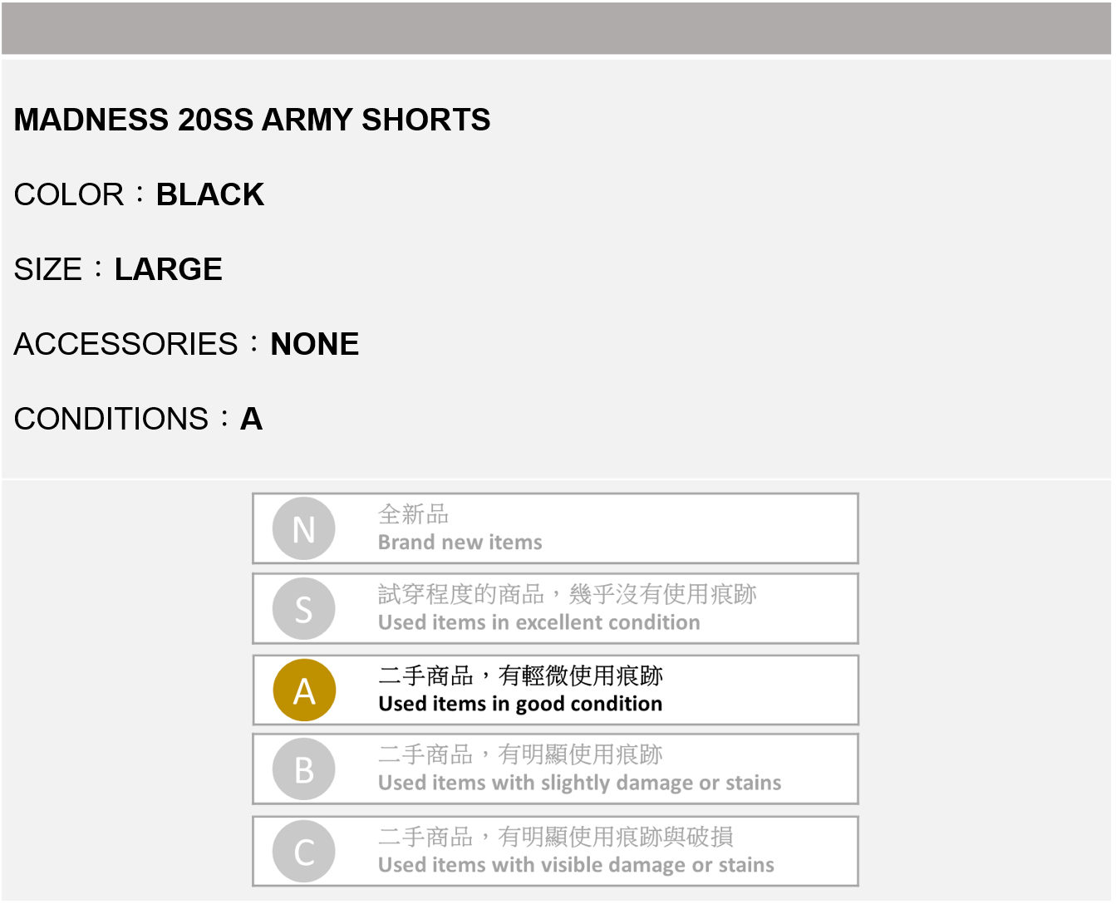Click the MADNESS 20SS ARMY SHORTS title
1116x904 pixels.
pyautogui.click(x=253, y=120)
